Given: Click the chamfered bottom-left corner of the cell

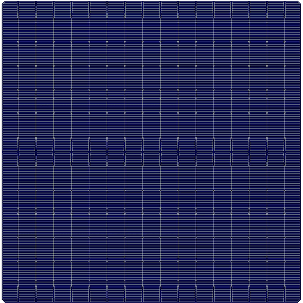Looking at the screenshot, I should (2, 301).
